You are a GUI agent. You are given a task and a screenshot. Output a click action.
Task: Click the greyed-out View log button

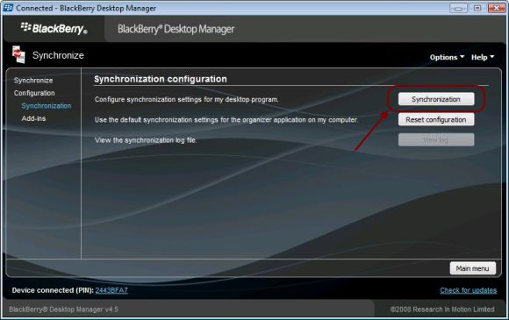click(436, 140)
